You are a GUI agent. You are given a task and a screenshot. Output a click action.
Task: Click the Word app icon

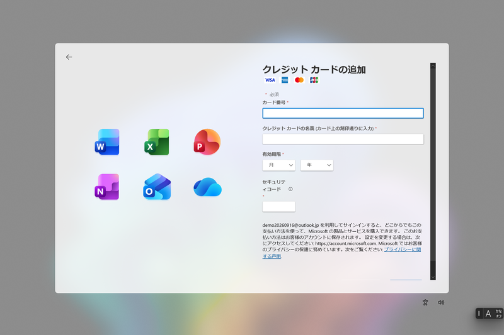(107, 142)
